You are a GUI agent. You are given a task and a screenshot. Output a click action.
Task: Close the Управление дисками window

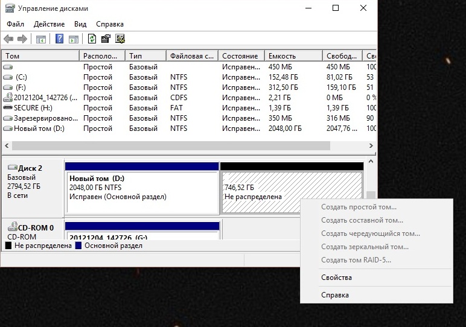click(x=363, y=8)
